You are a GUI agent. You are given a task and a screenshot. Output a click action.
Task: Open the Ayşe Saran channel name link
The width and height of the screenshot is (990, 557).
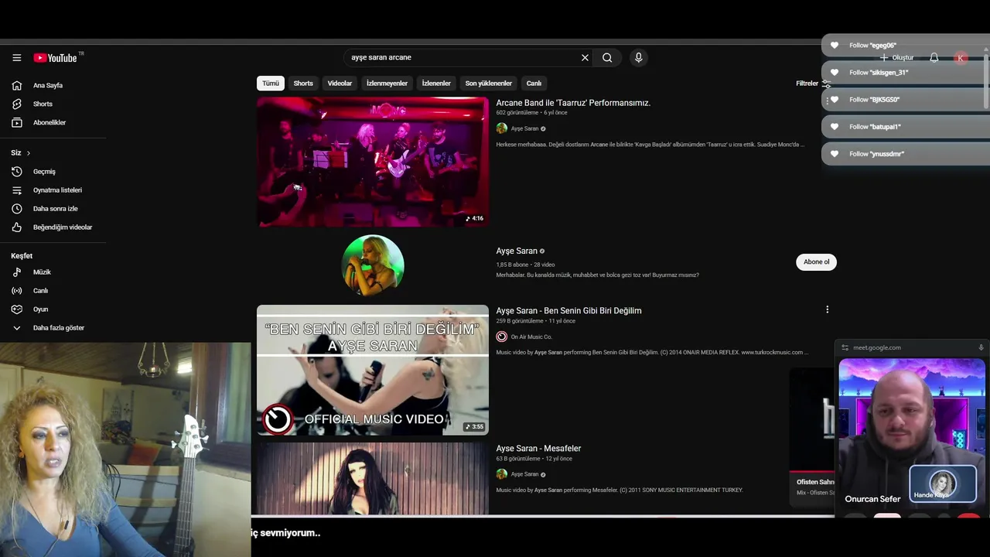517,251
